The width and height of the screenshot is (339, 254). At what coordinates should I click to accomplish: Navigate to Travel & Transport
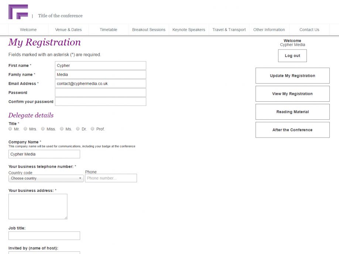click(x=229, y=30)
